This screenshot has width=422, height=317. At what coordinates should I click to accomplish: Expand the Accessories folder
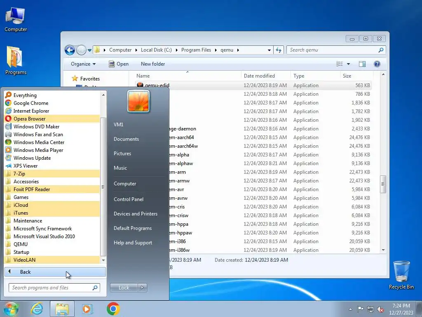click(52, 182)
